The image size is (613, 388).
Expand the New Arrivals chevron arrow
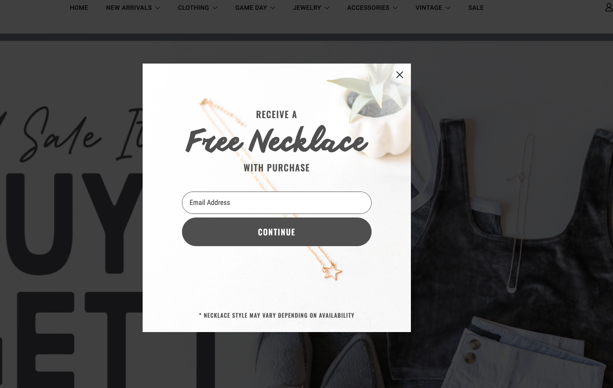(157, 8)
